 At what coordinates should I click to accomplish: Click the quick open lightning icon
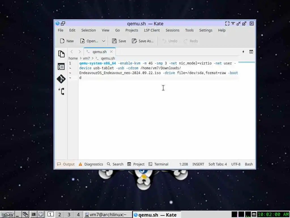point(243,52)
